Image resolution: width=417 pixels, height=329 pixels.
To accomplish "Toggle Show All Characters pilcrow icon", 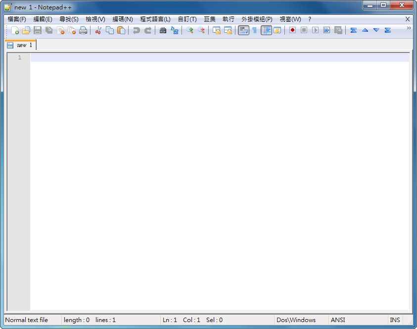I will click(x=255, y=30).
